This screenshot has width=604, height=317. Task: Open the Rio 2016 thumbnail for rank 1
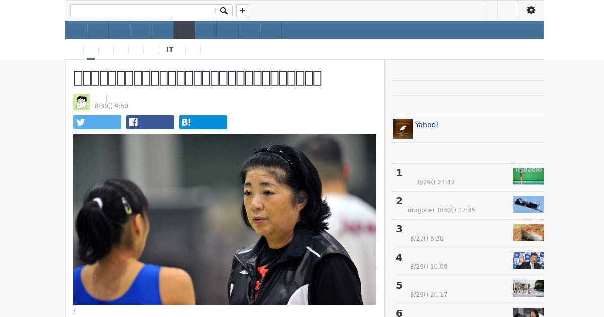pos(528,176)
